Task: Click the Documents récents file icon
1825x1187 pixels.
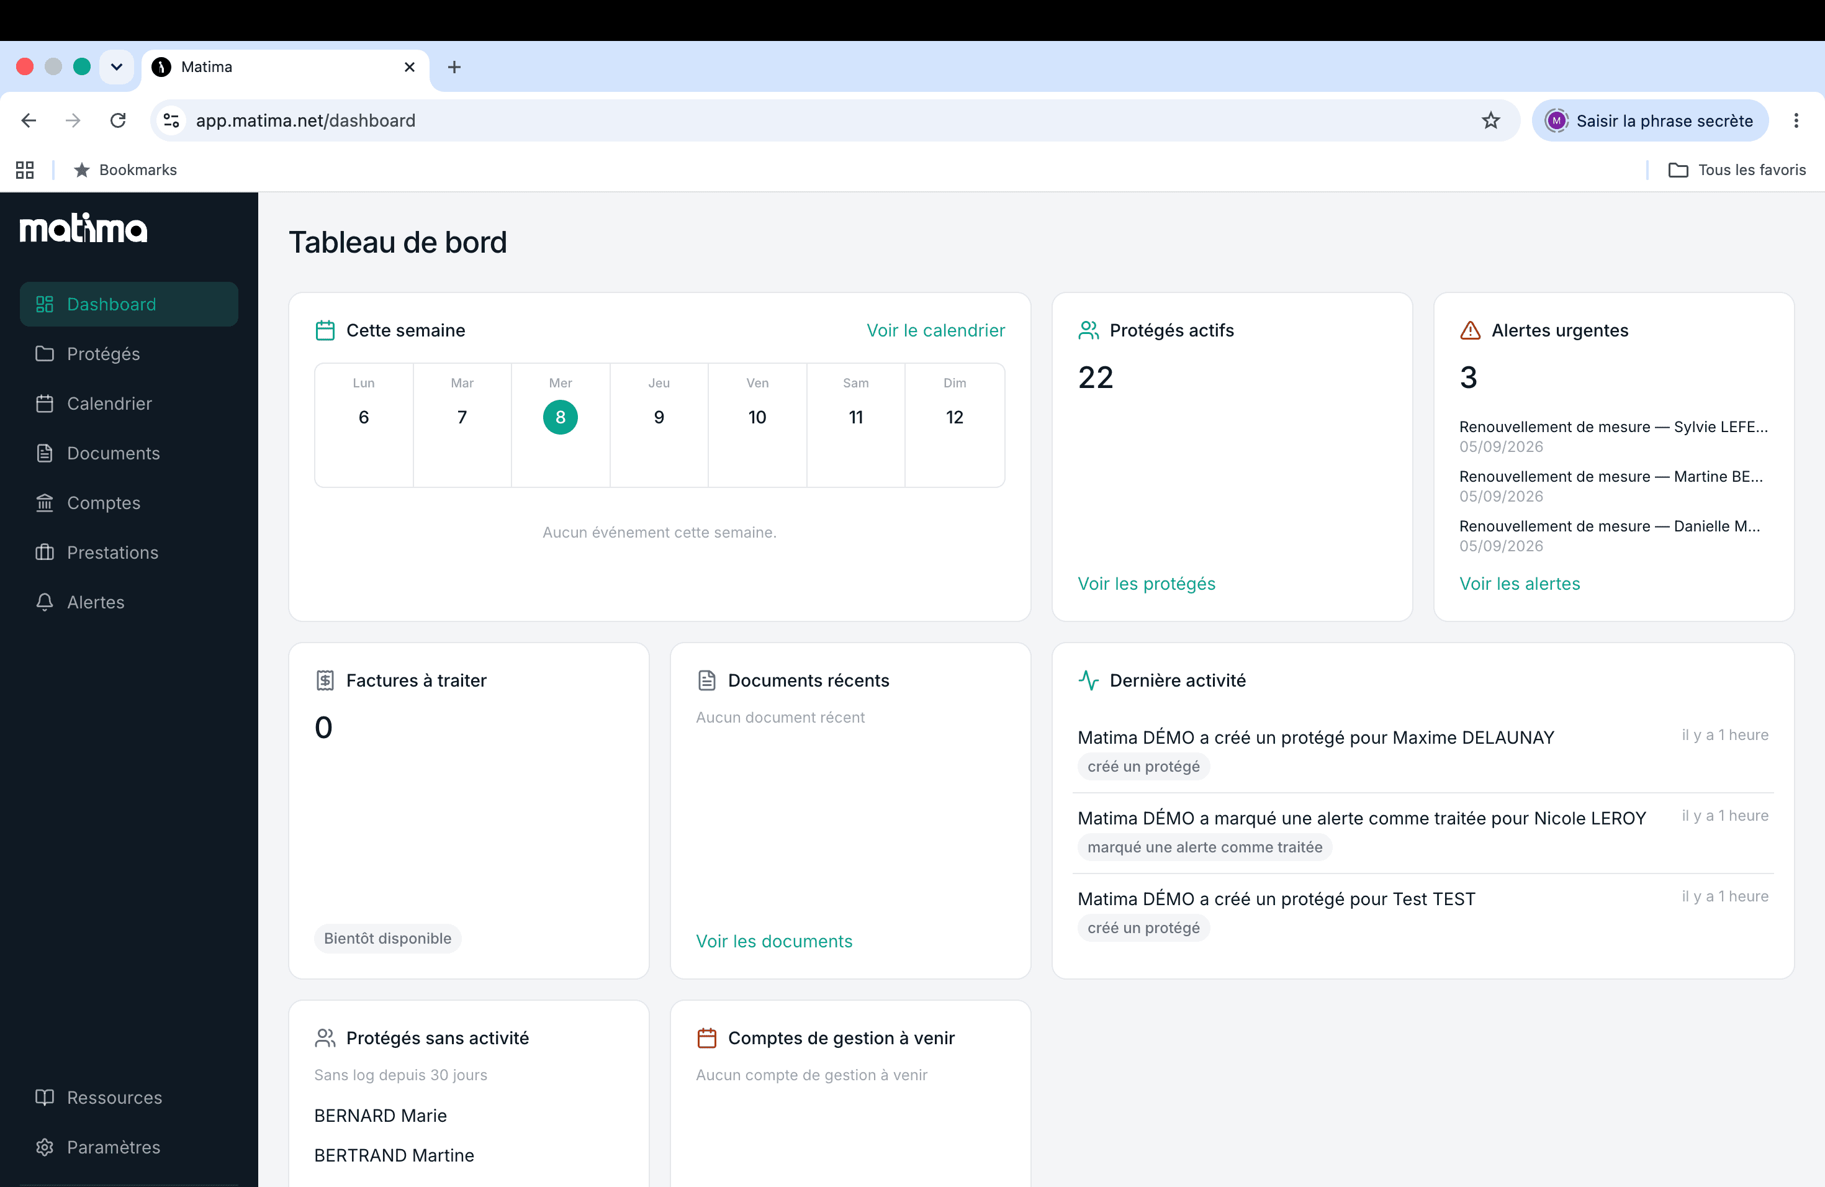Action: [x=707, y=680]
